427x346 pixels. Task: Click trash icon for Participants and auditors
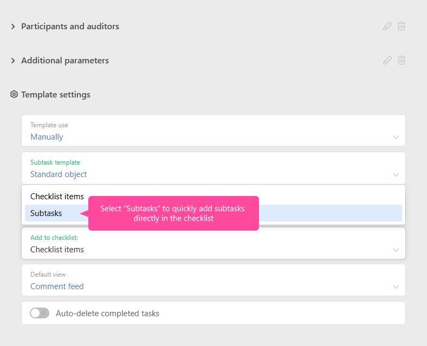point(402,26)
